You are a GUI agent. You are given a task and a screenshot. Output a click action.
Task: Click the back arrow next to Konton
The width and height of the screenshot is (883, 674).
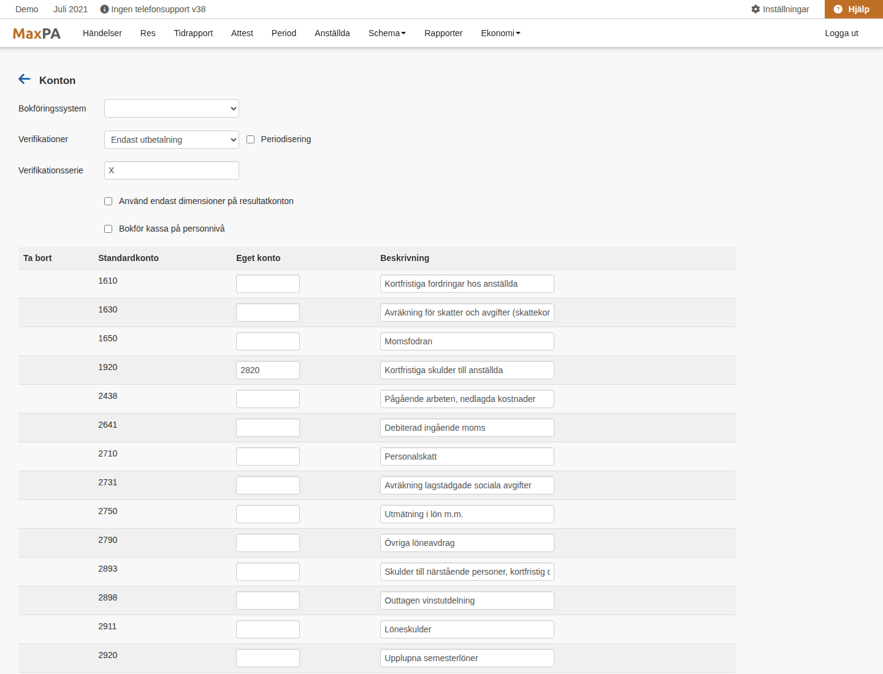(x=25, y=79)
